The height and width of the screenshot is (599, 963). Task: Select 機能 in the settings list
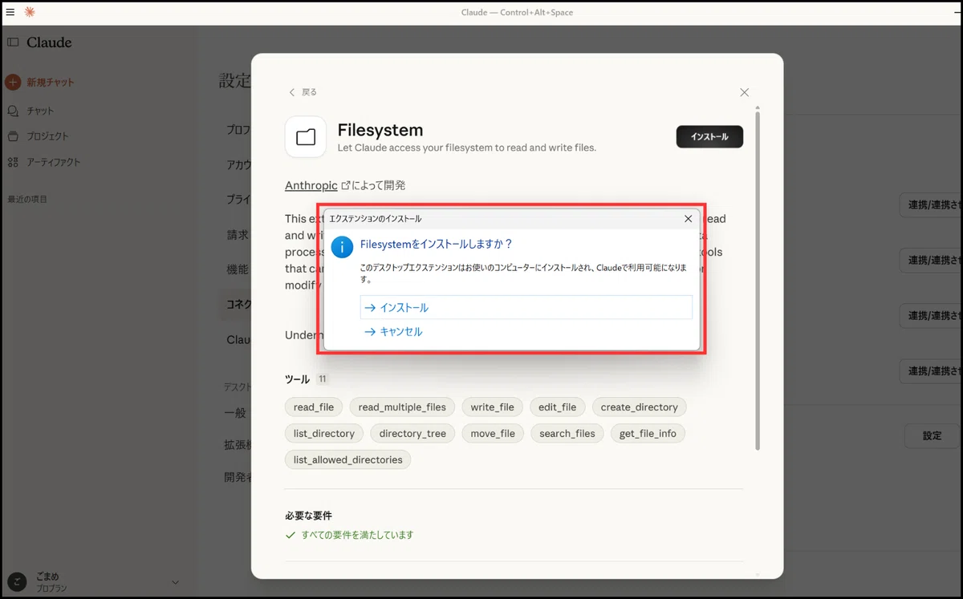238,270
